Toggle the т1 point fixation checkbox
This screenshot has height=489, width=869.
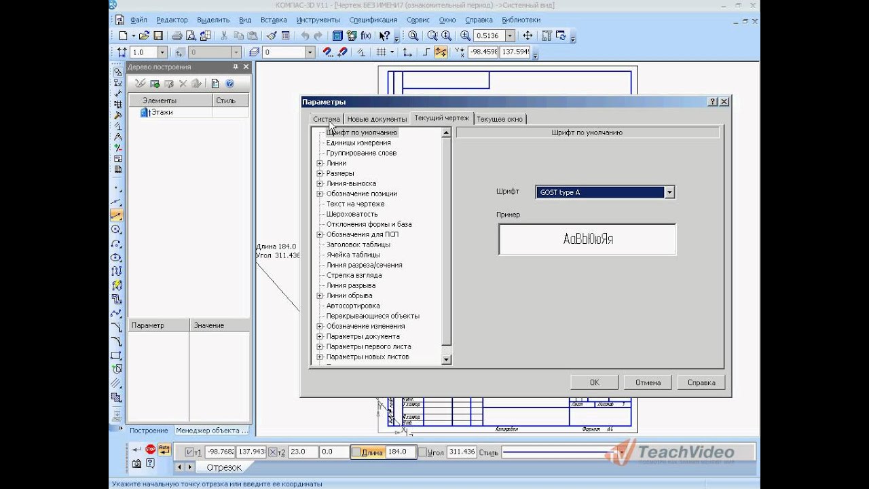(189, 452)
